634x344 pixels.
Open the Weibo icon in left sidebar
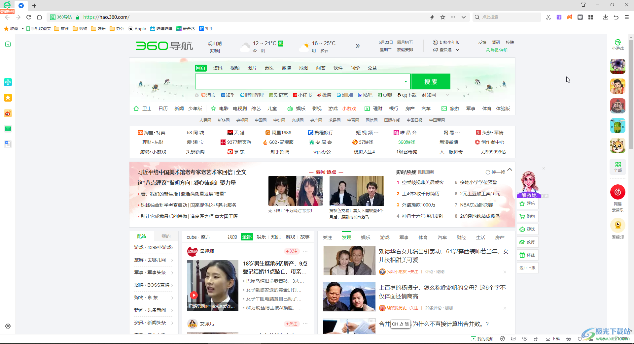pos(8,113)
